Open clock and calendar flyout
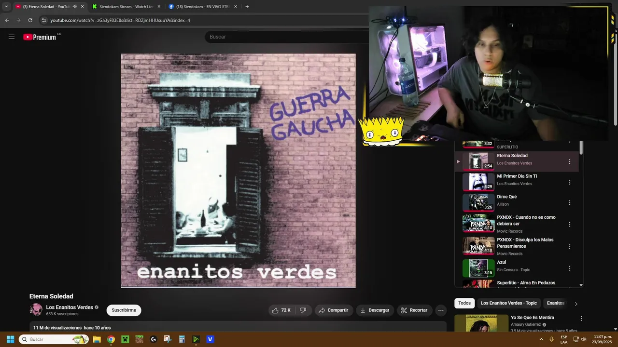 point(603,339)
